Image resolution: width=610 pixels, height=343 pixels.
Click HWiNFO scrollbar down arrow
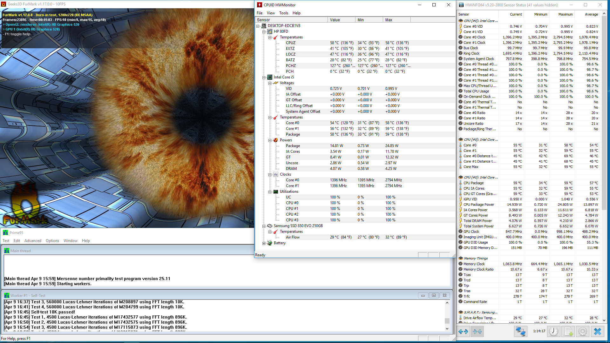(x=604, y=320)
